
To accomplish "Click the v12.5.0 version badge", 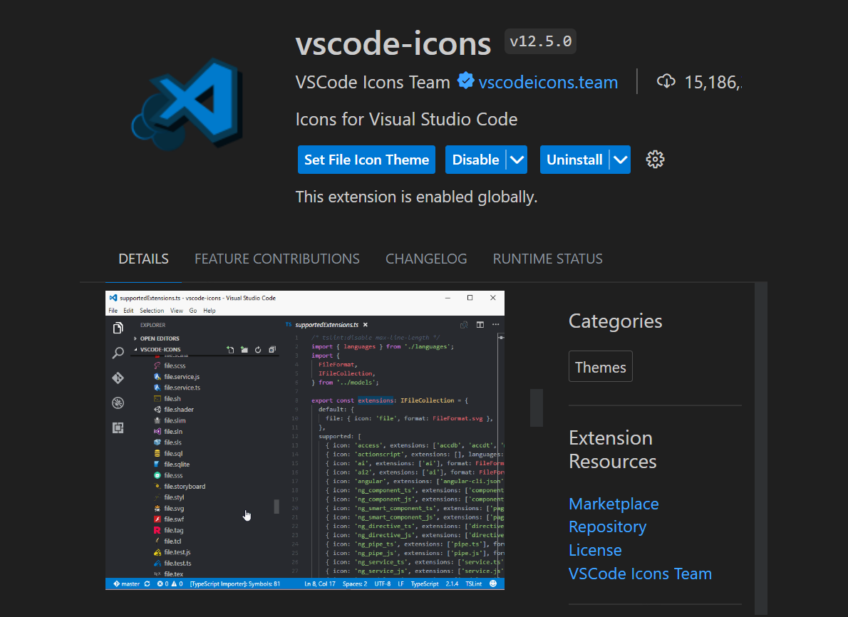I will click(x=540, y=41).
